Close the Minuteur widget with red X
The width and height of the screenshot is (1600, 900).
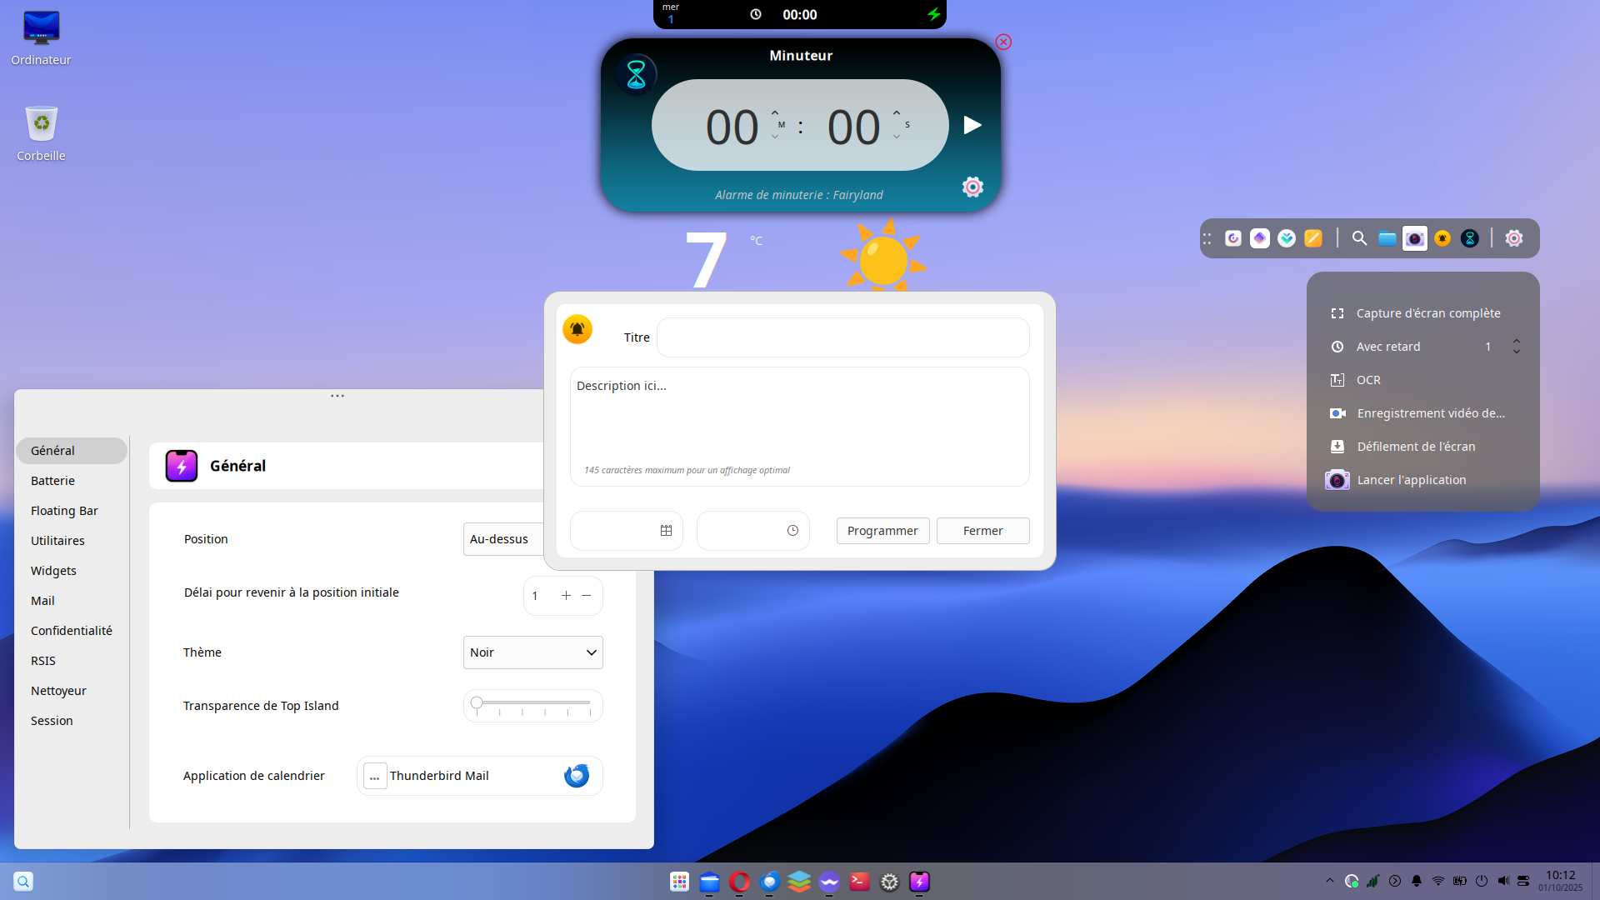(x=1003, y=42)
